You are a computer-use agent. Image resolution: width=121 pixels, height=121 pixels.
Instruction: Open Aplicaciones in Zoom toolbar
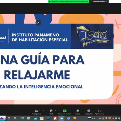[100, 112]
